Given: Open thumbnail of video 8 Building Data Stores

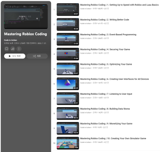Looking at the screenshot, I should (x=68, y=113).
